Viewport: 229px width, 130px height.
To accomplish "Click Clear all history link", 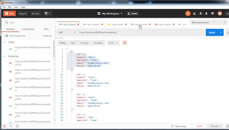I will tap(47, 36).
